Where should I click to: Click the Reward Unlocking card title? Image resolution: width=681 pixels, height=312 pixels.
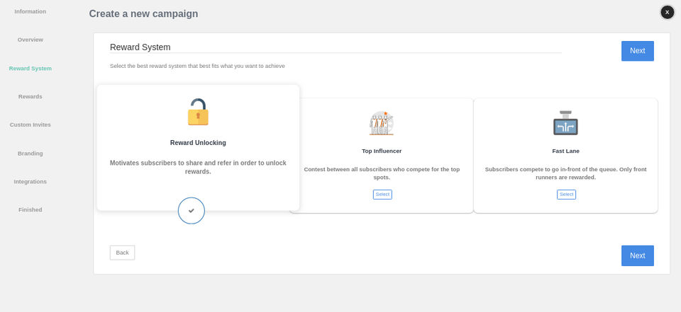click(x=198, y=143)
